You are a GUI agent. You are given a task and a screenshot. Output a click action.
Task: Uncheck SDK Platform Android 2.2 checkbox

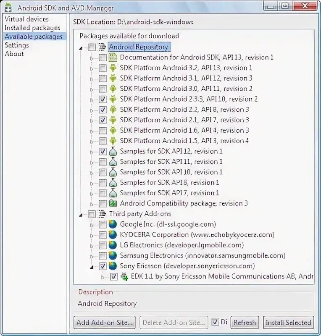coord(103,110)
